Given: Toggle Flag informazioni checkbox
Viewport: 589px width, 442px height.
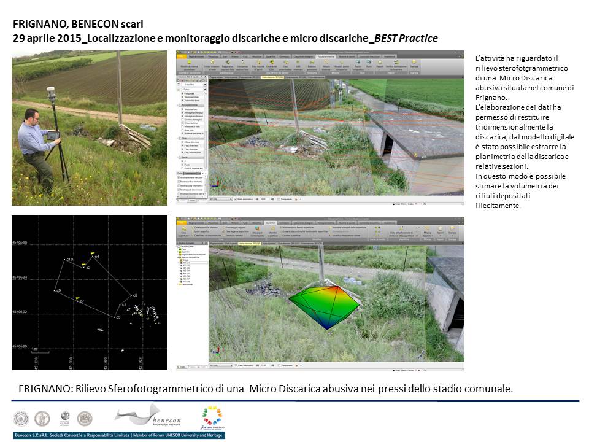Looking at the screenshot, I should tap(183, 153).
